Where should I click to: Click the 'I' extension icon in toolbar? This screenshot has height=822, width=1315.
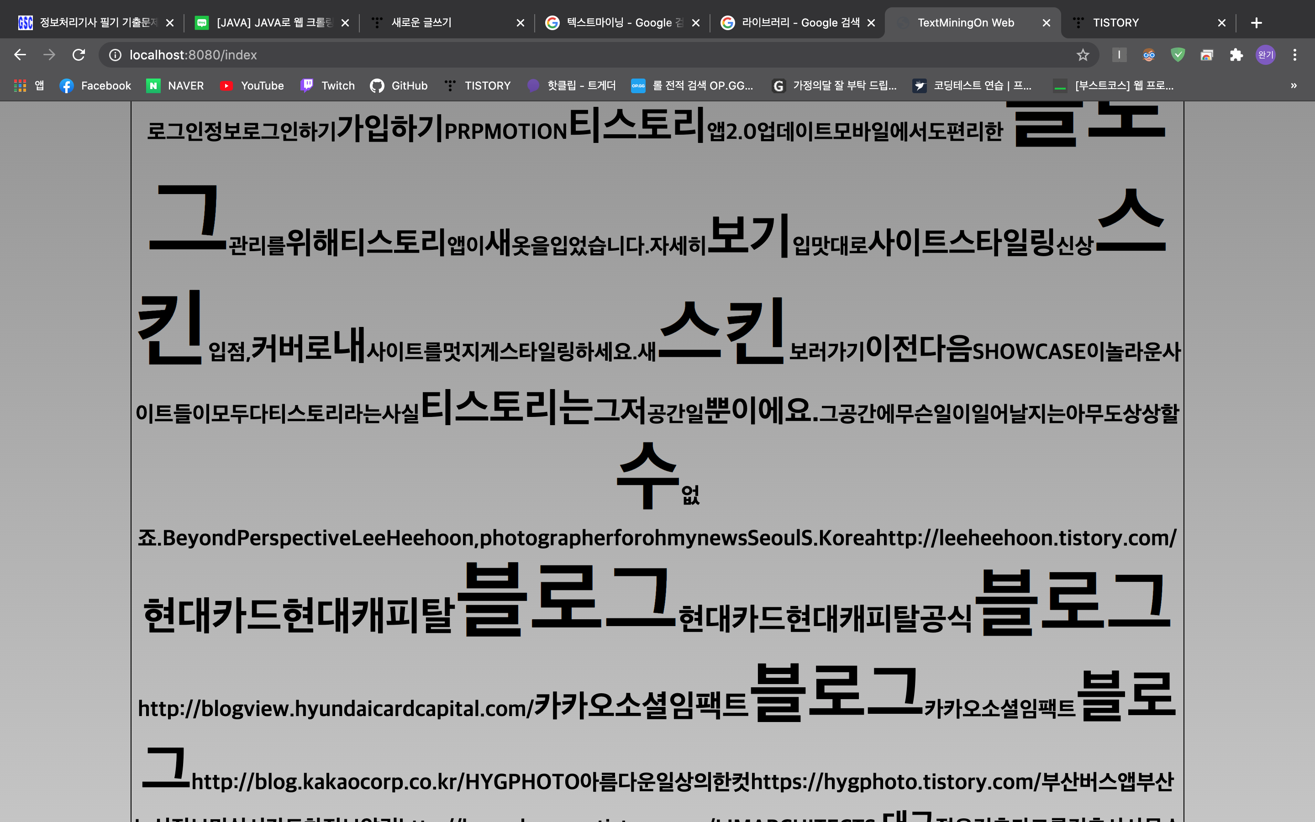pyautogui.click(x=1120, y=55)
